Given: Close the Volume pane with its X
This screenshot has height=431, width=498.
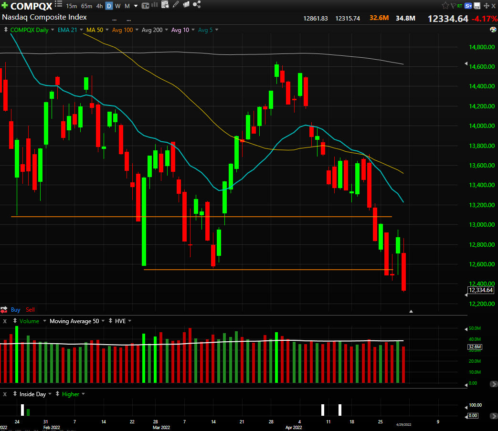Looking at the screenshot, I should point(5,321).
